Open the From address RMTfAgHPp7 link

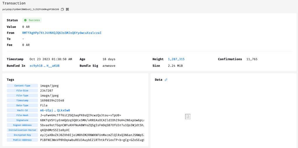(x=62, y=33)
